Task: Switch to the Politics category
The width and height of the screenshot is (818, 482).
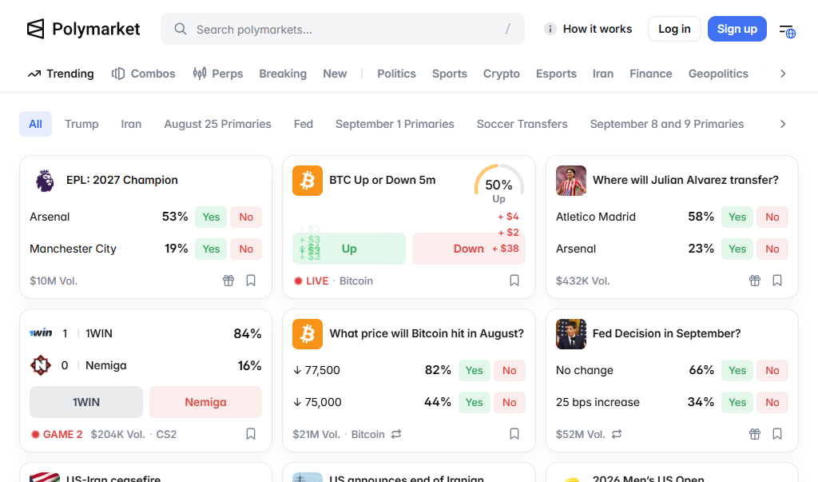Action: point(396,74)
